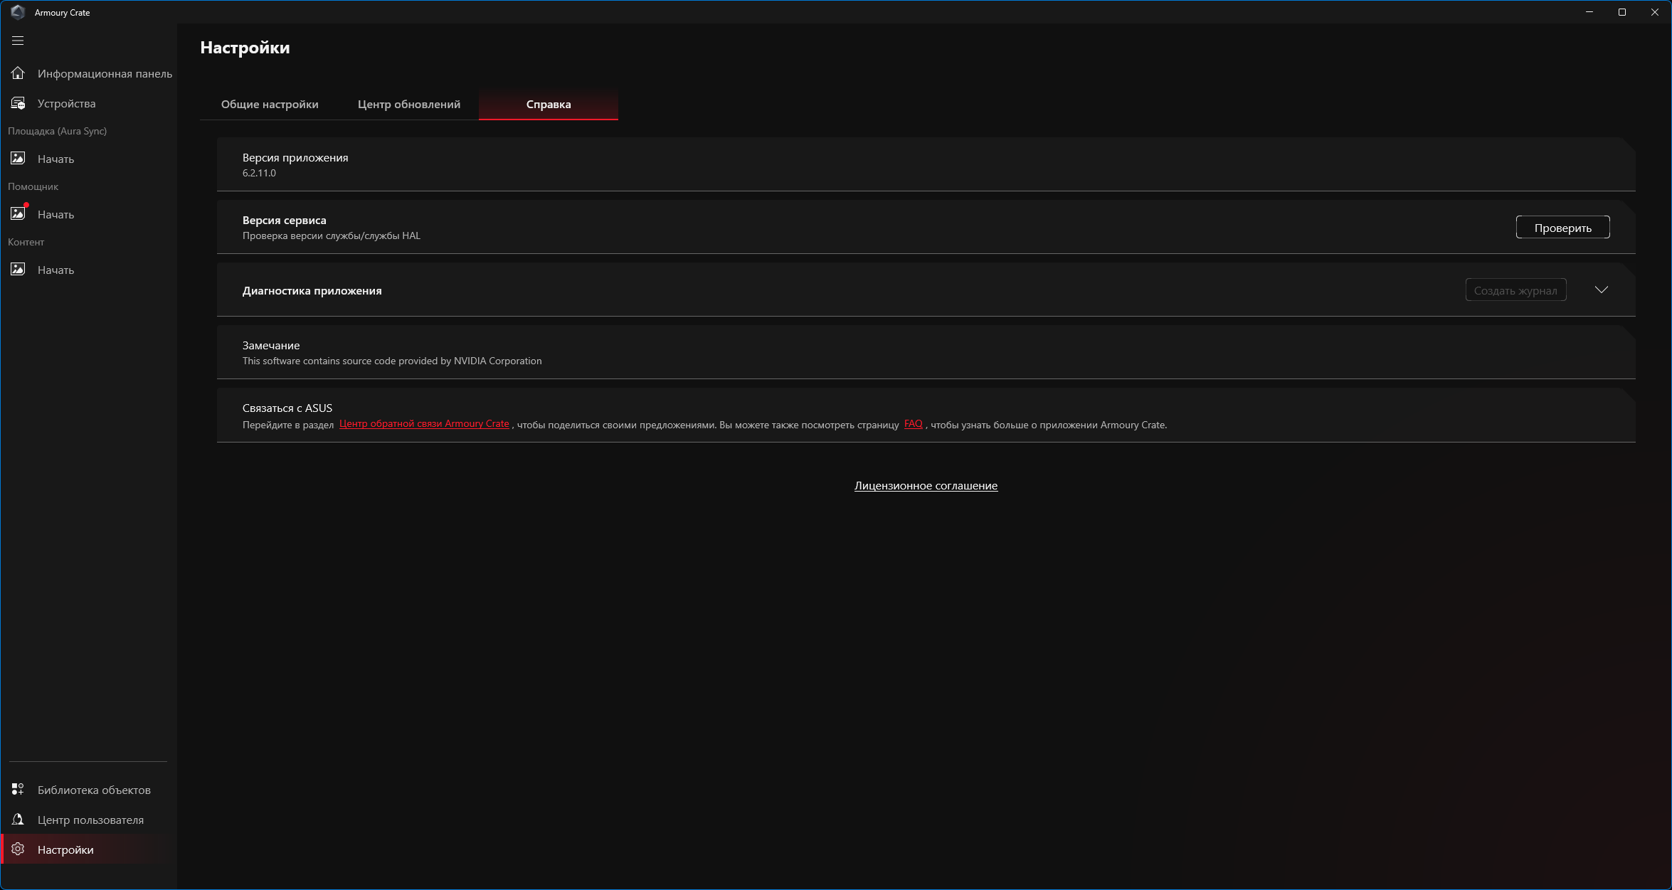The image size is (1672, 890).
Task: Click the Связаться с ASUS heading
Action: pyautogui.click(x=287, y=408)
